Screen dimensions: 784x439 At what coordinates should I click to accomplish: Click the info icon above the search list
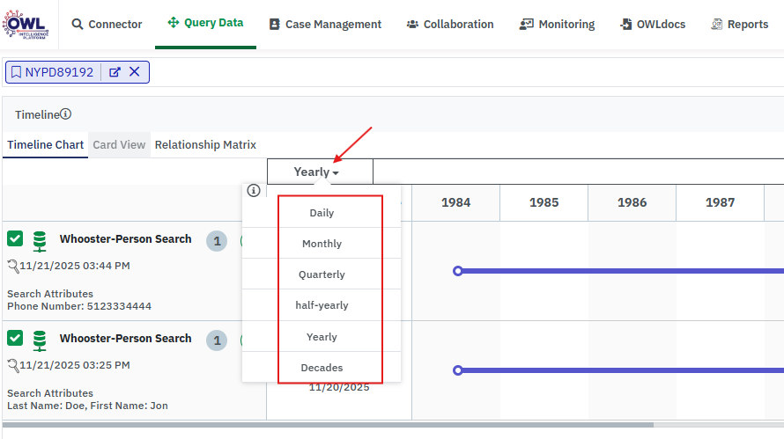pyautogui.click(x=254, y=190)
